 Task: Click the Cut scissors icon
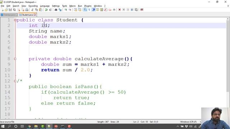pyautogui.click(x=32, y=10)
